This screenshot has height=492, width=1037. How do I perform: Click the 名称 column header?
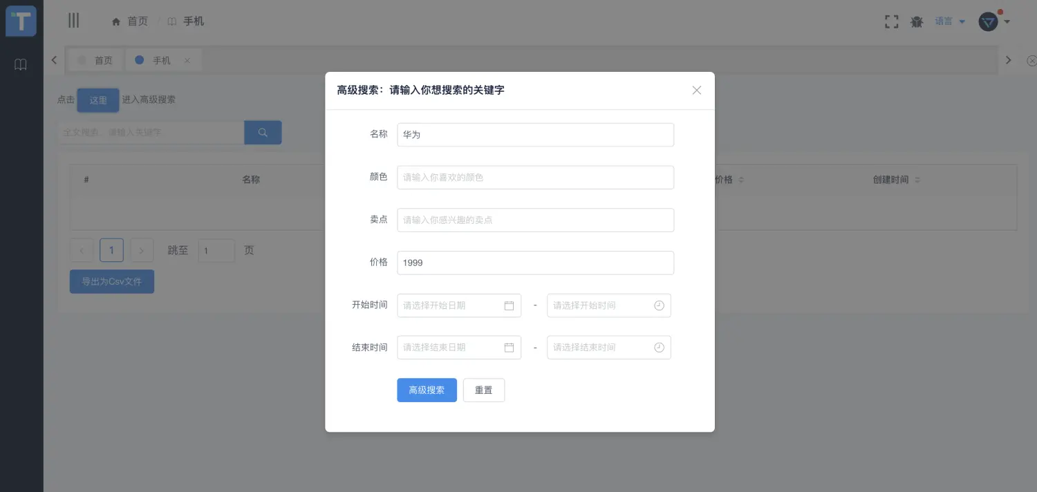tap(251, 180)
